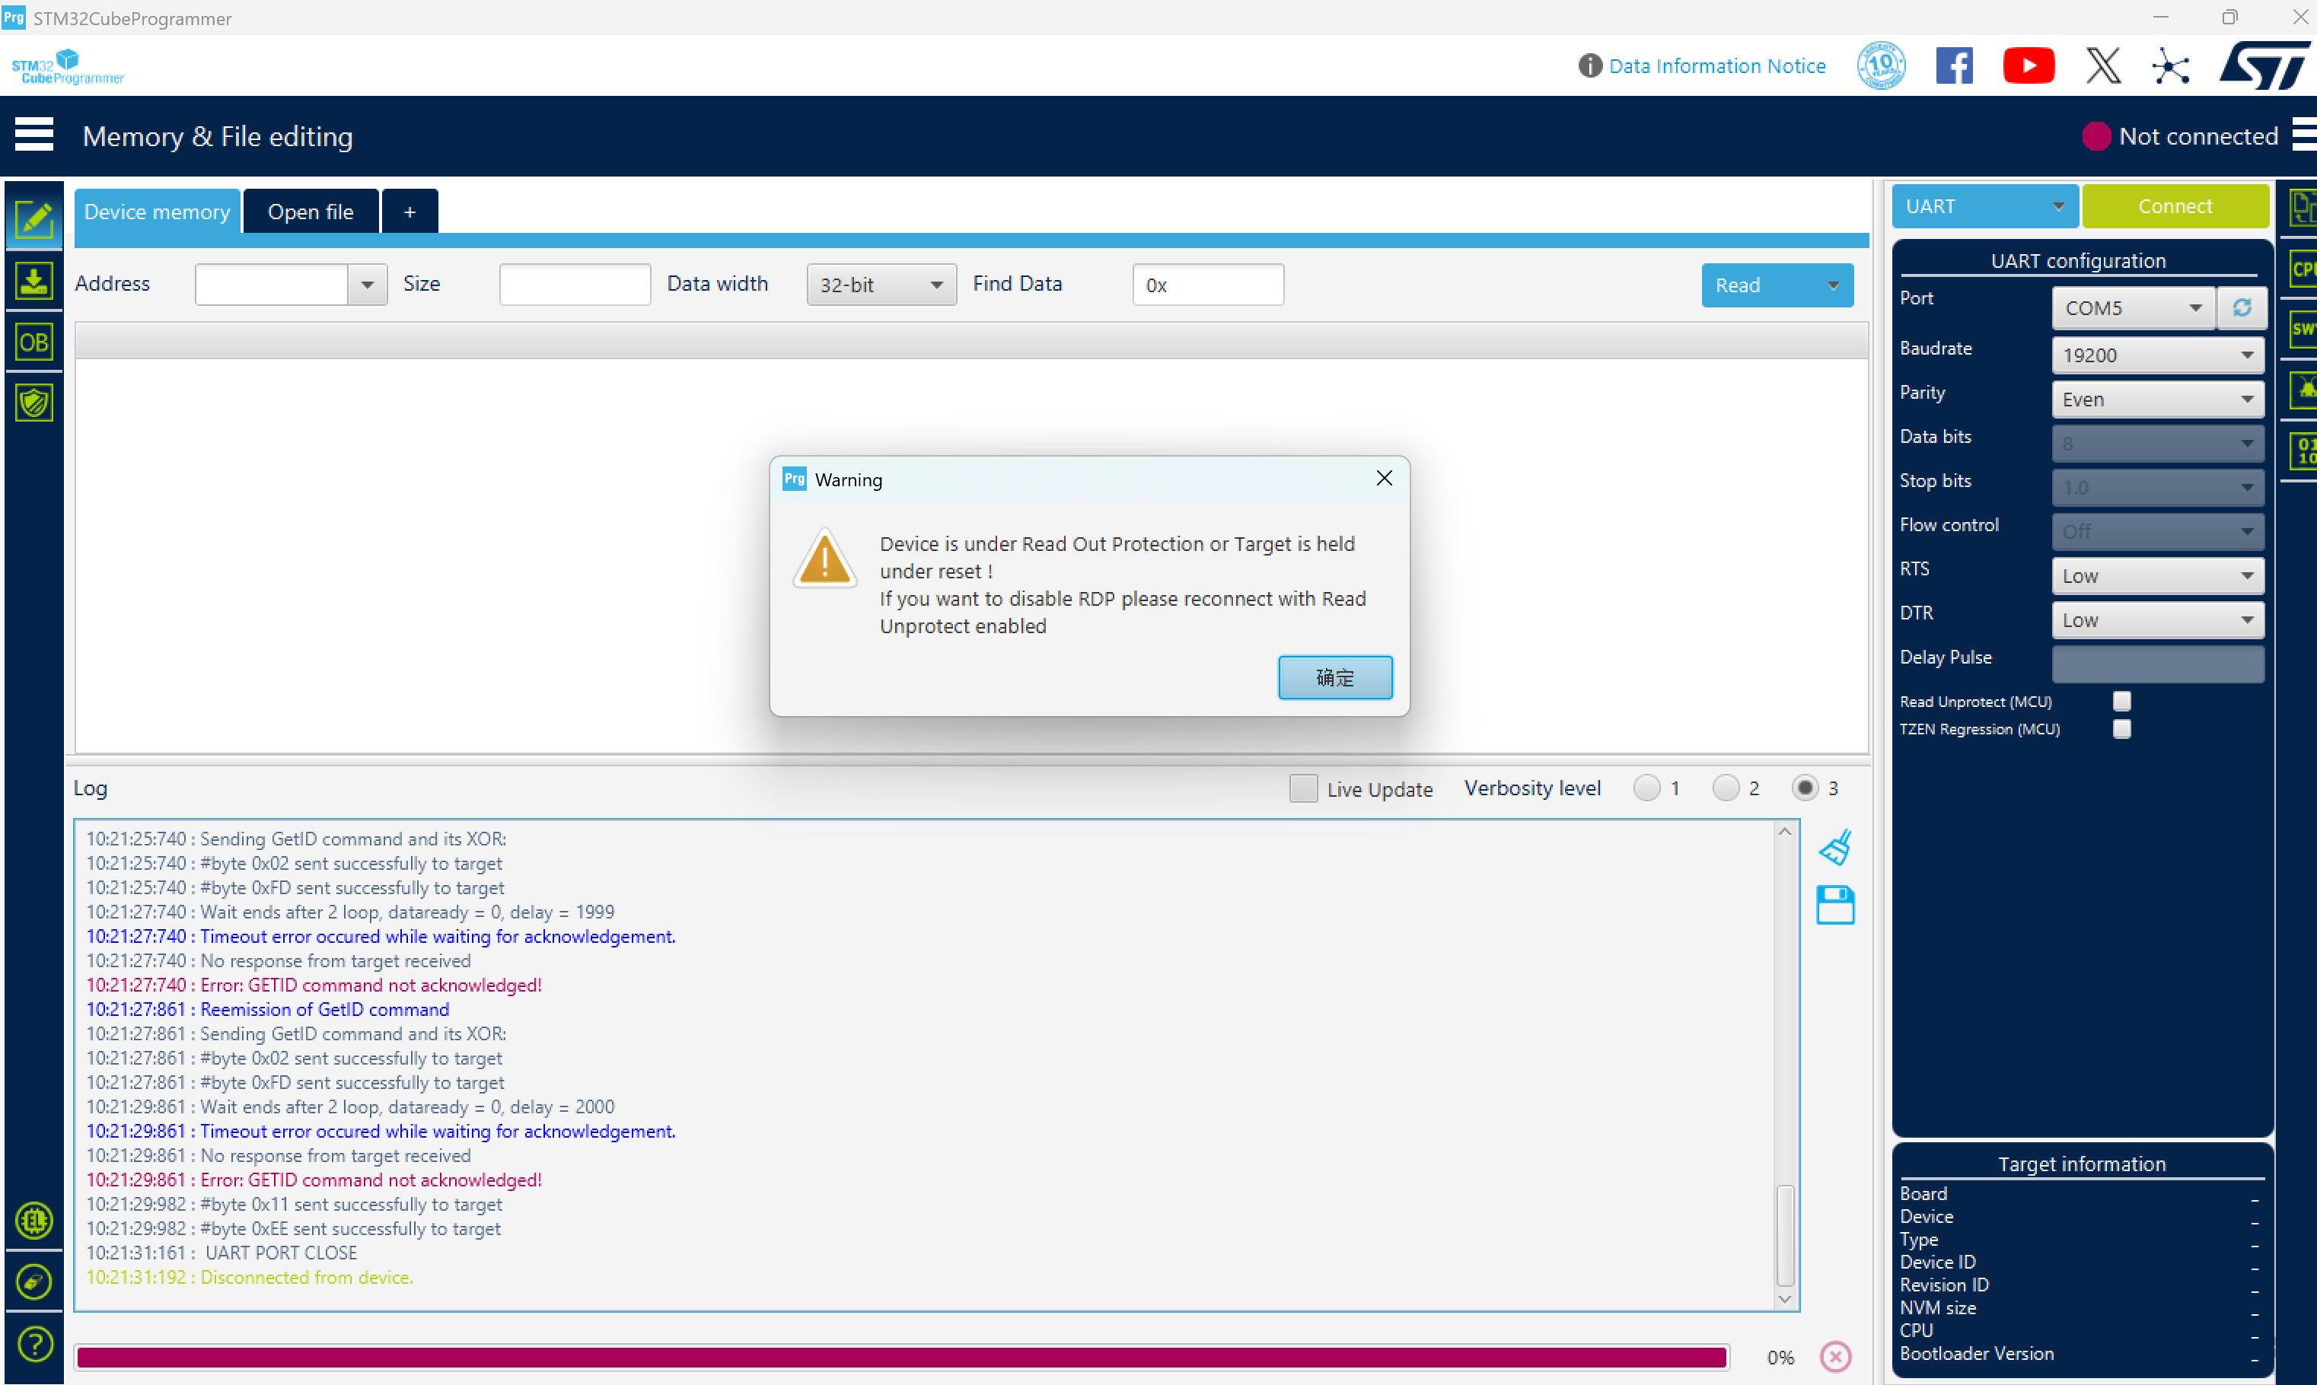
Task: Open the CPU panel icon on right edge
Action: pyautogui.click(x=2304, y=269)
